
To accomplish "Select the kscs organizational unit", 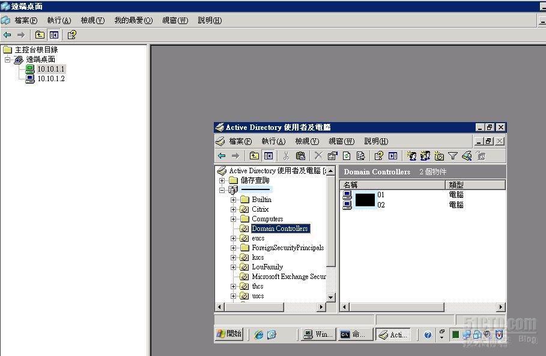I will coord(258,257).
